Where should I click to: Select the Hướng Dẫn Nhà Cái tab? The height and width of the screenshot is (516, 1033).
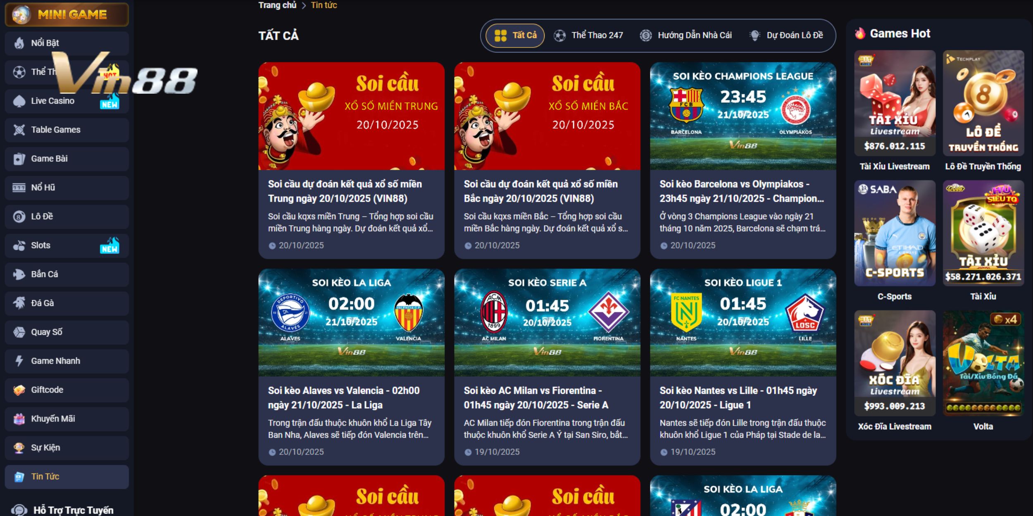point(686,36)
